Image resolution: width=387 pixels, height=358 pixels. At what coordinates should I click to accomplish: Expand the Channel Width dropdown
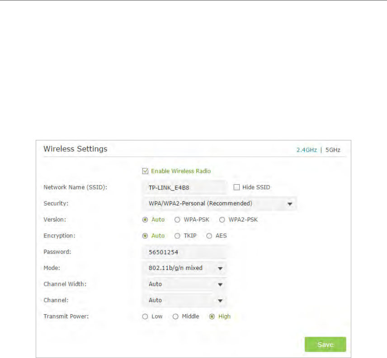coord(184,284)
